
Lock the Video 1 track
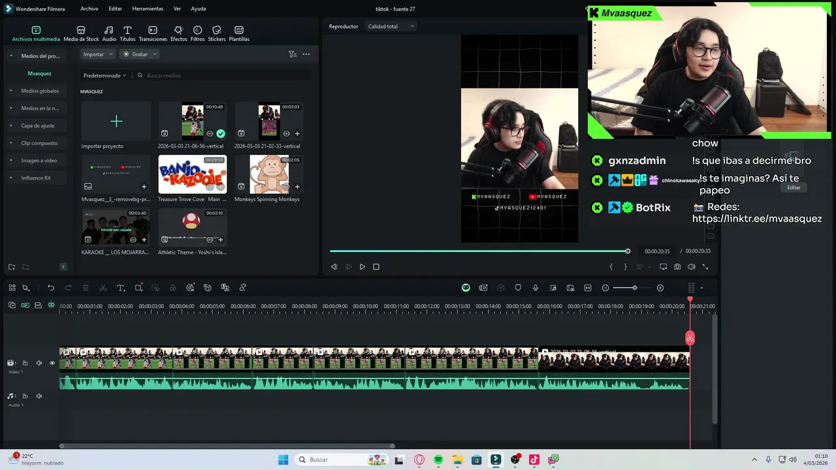pos(25,363)
